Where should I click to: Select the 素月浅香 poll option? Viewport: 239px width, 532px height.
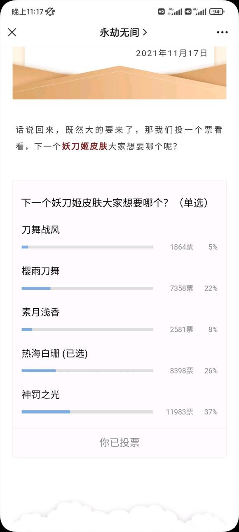click(x=119, y=321)
